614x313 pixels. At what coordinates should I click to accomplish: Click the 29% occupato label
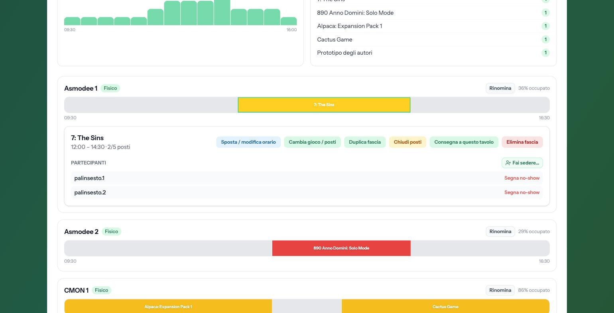pyautogui.click(x=534, y=232)
